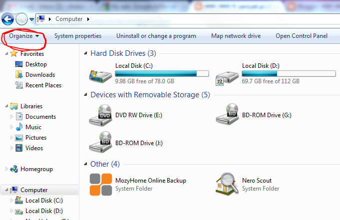Expand the arrow after Computer breadcrumb
Image resolution: width=340 pixels, height=220 pixels.
(88, 19)
